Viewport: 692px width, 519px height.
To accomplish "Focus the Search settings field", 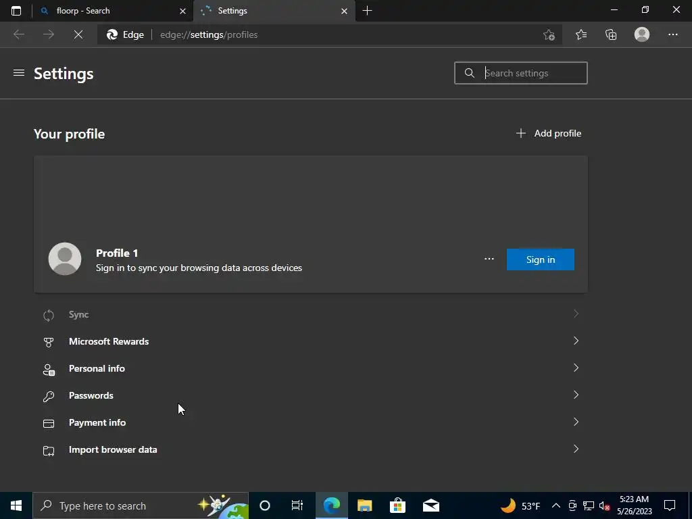I will 521,73.
